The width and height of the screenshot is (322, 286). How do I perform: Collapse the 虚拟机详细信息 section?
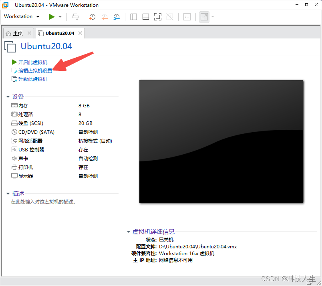click(x=129, y=232)
